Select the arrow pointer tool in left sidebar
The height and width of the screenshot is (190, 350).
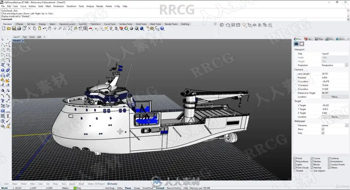[3, 39]
